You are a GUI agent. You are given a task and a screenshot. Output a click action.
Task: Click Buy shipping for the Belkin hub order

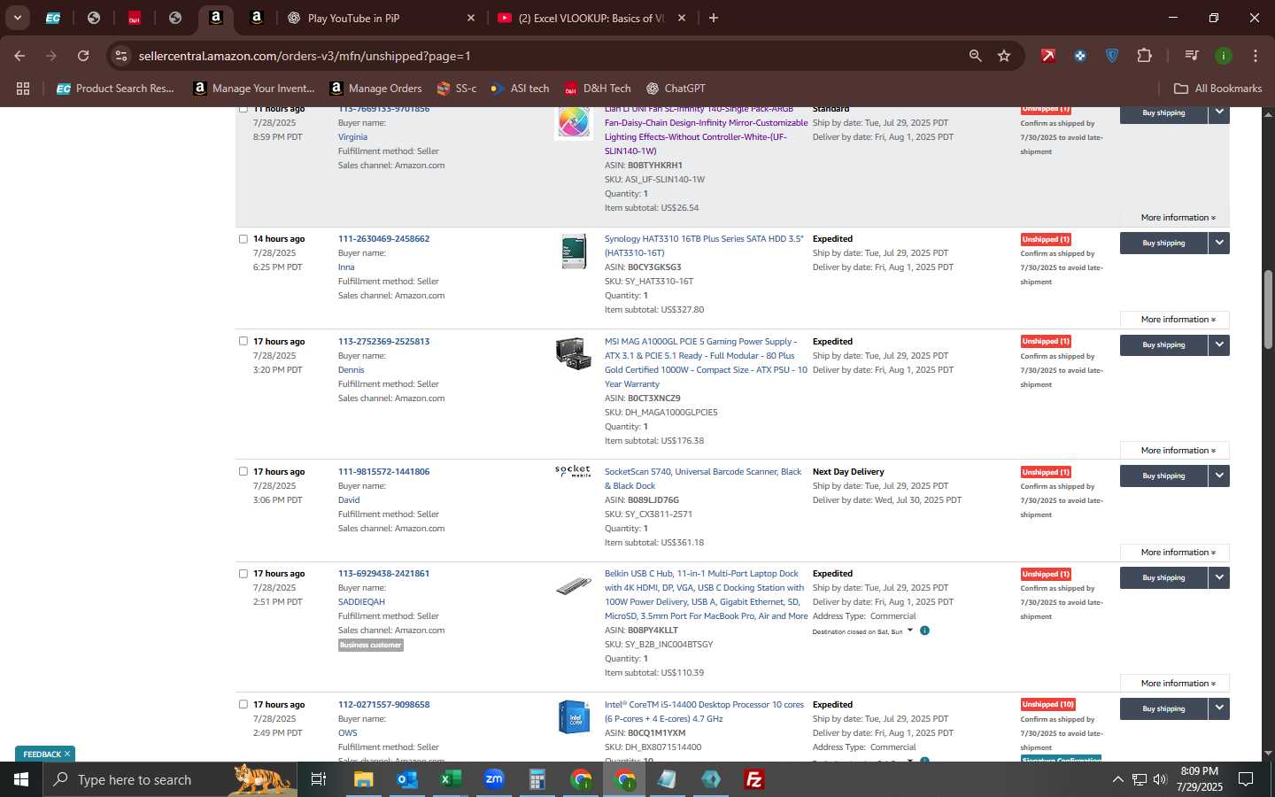1163,577
